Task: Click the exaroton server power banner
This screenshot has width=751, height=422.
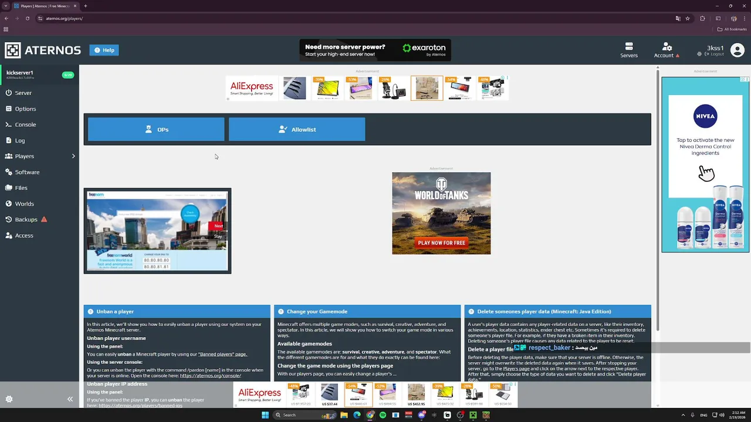Action: pos(375,50)
